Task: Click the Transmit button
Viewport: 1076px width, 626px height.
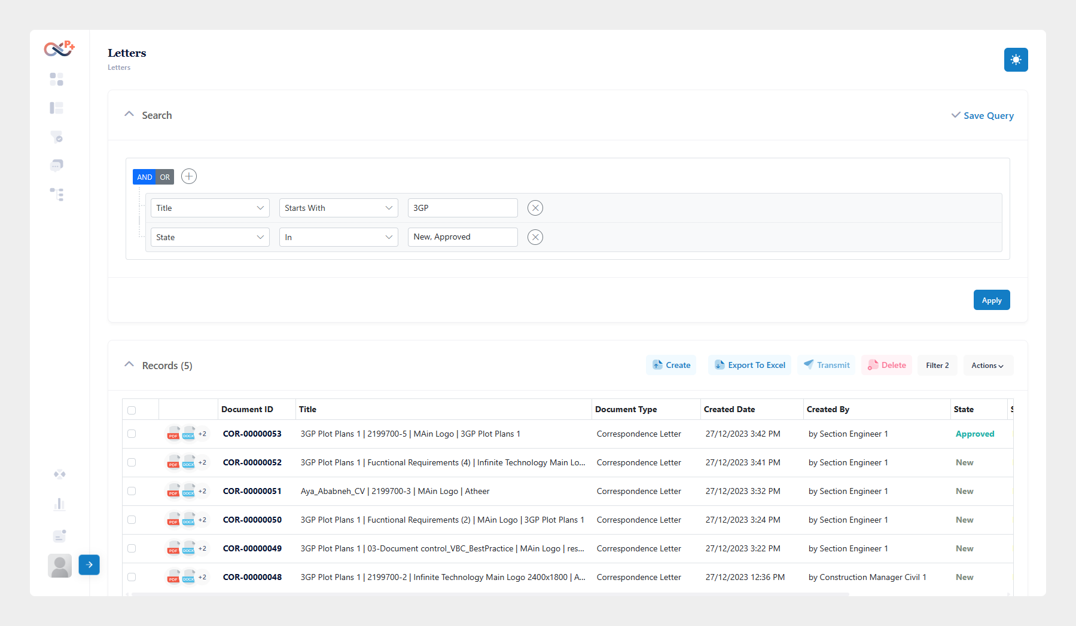Action: (827, 365)
